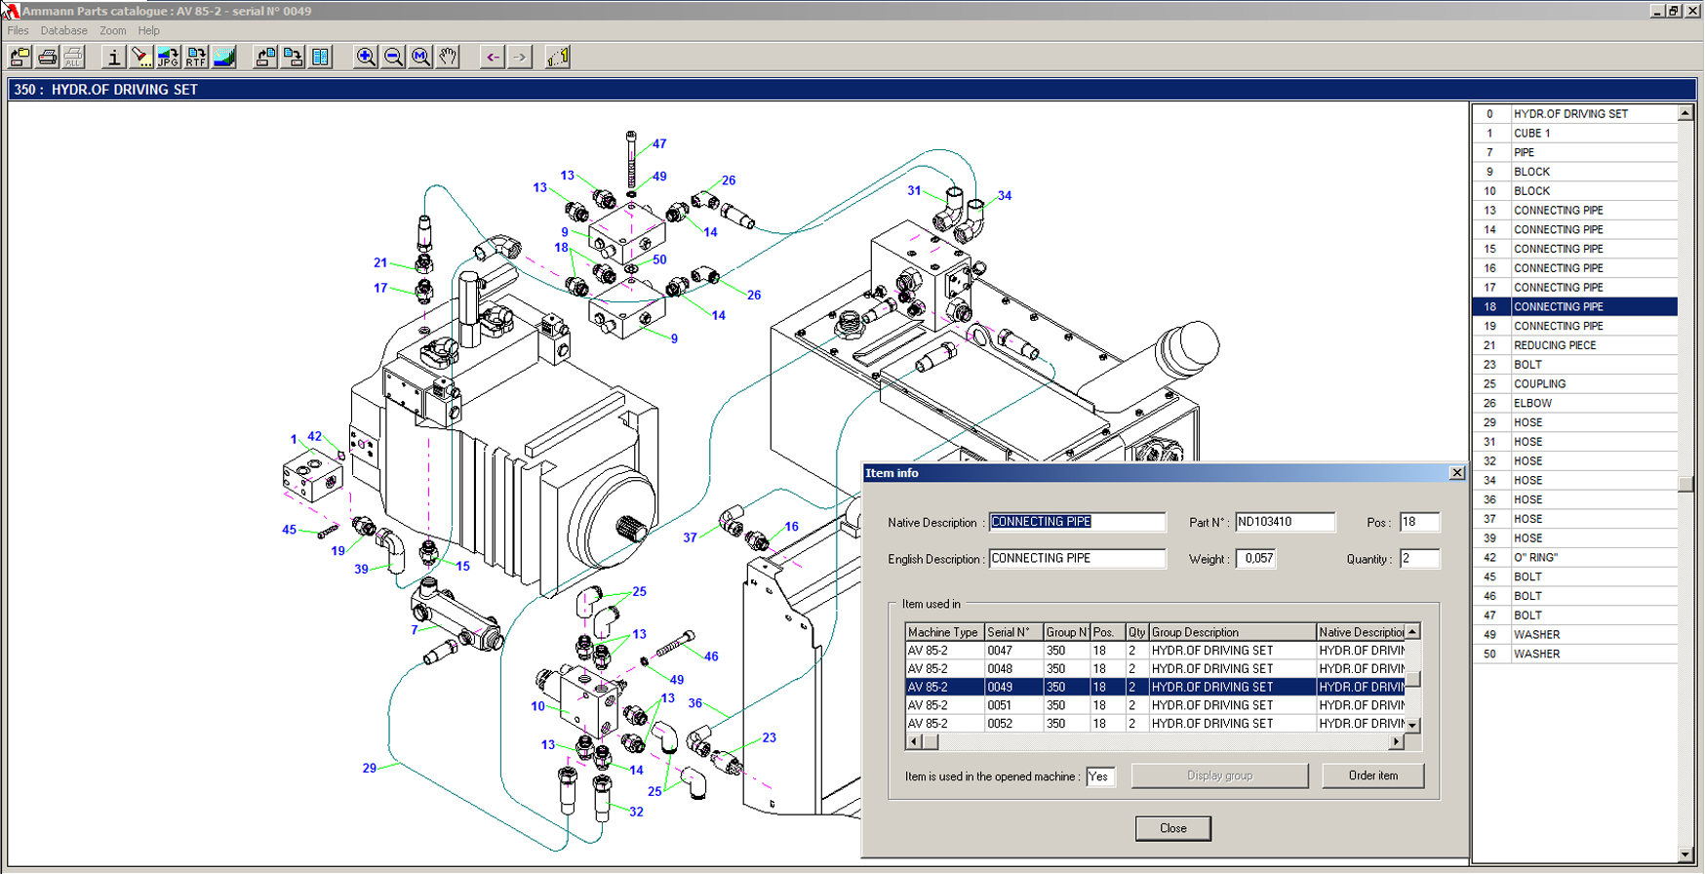Open the item info 'i' tool
1705x874 pixels.
pyautogui.click(x=113, y=58)
